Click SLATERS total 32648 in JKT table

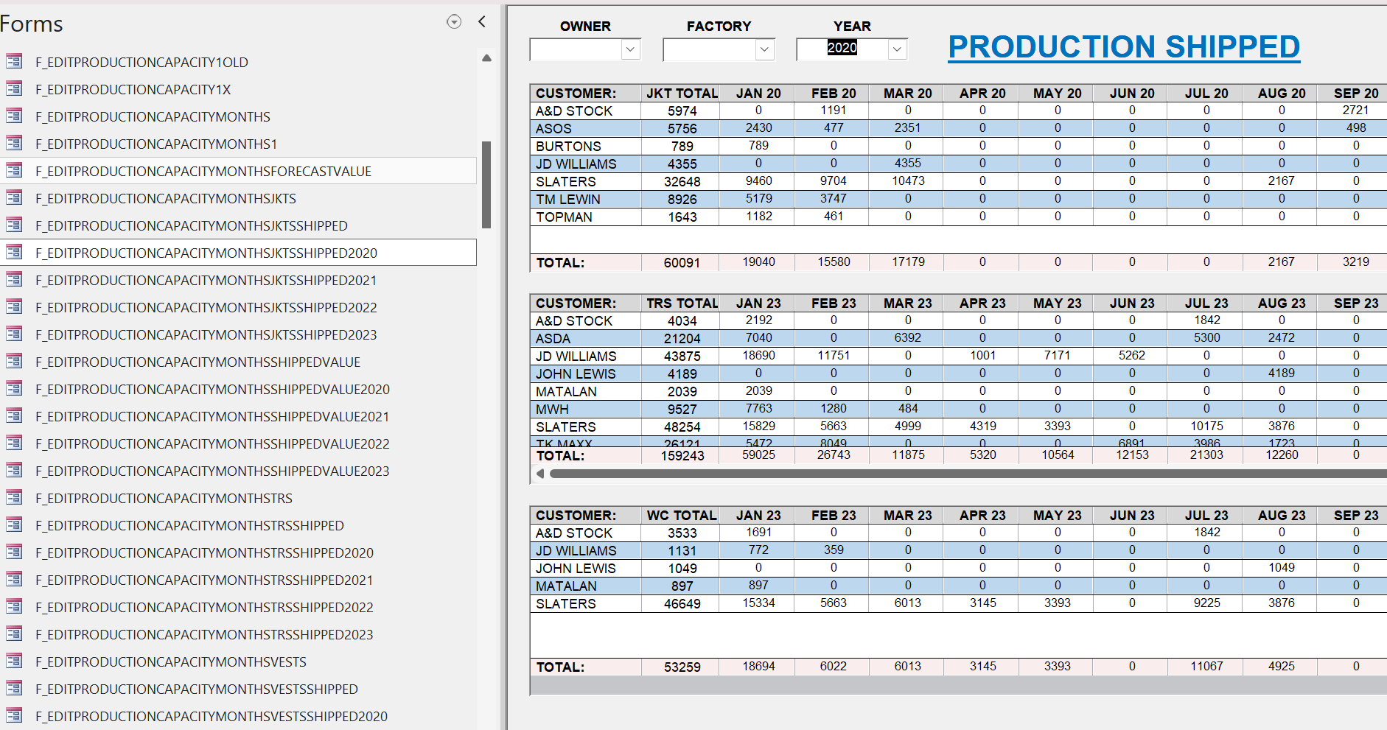pos(682,181)
